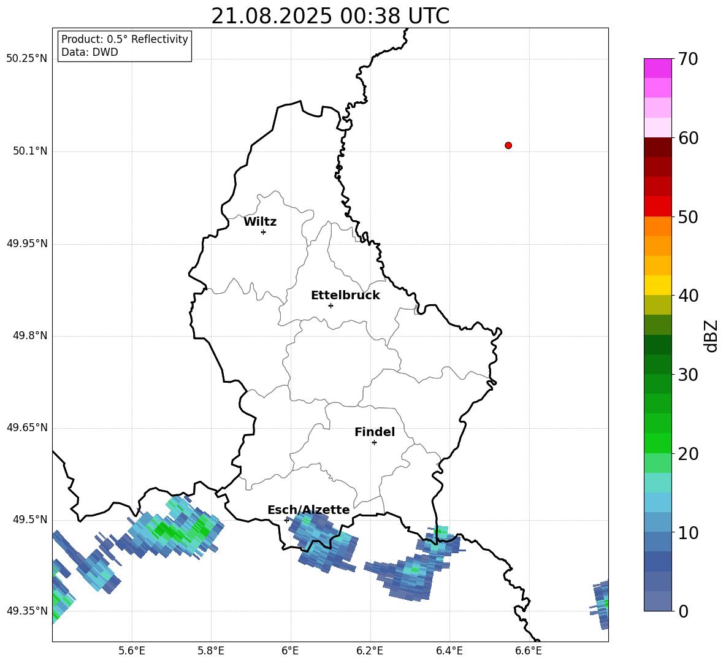Click the Esch/Alzette label

308,510
